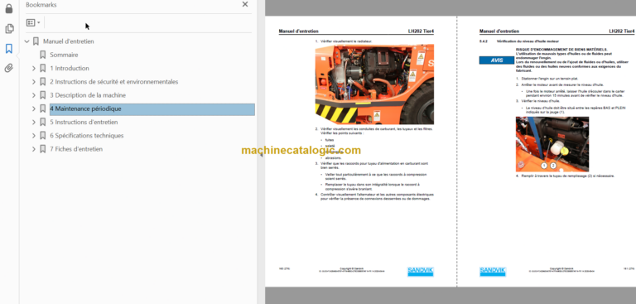Select the Bookmarks panel icon in the sidebar

(8, 49)
